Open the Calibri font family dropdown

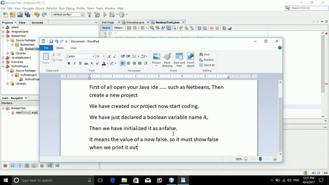(94, 57)
